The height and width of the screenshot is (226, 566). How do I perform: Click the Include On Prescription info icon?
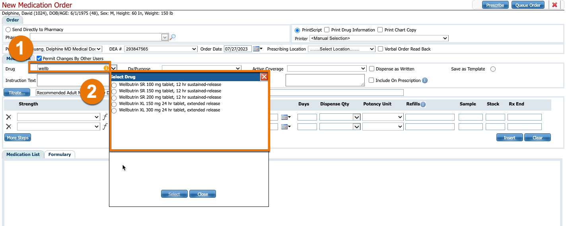point(425,80)
